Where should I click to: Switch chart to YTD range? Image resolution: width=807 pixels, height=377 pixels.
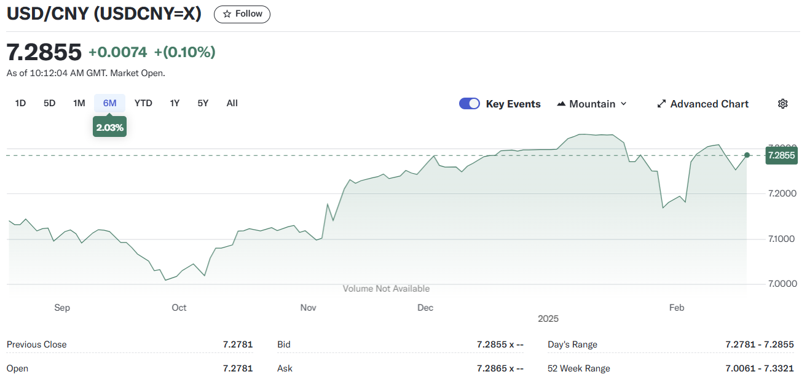tap(143, 103)
